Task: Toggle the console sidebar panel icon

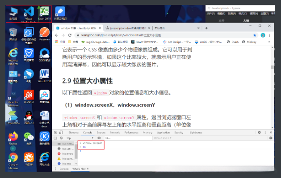Action: [x=55, y=138]
